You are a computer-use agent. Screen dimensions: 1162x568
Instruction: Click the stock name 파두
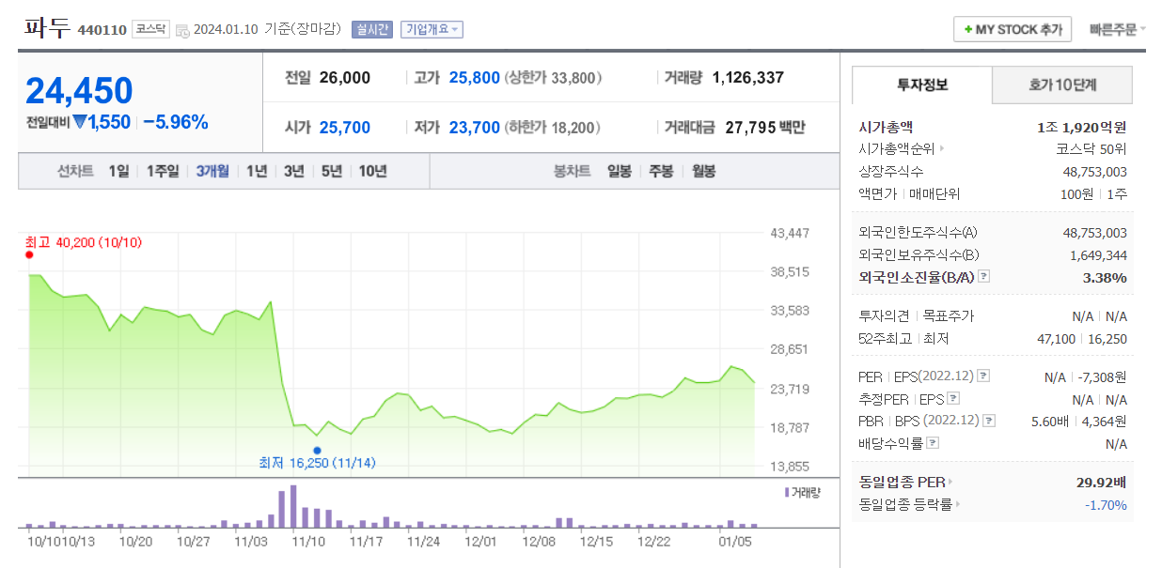(x=47, y=28)
